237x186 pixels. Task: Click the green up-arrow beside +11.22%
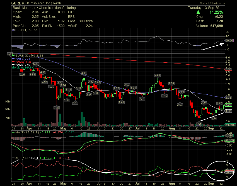pos(198,12)
